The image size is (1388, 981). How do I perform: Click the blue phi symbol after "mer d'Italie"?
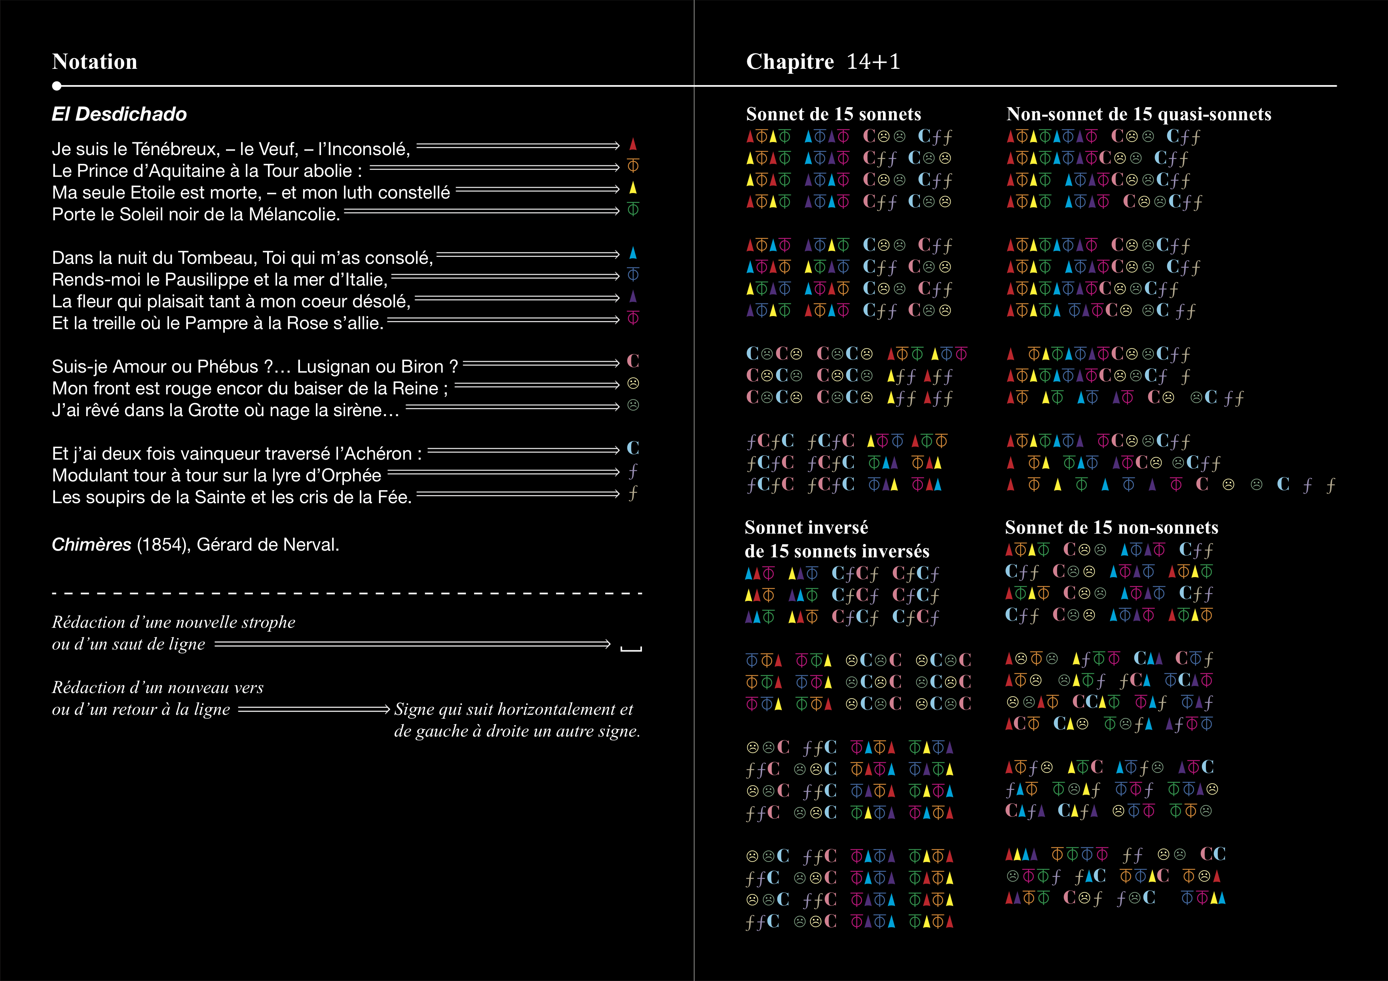(x=633, y=275)
